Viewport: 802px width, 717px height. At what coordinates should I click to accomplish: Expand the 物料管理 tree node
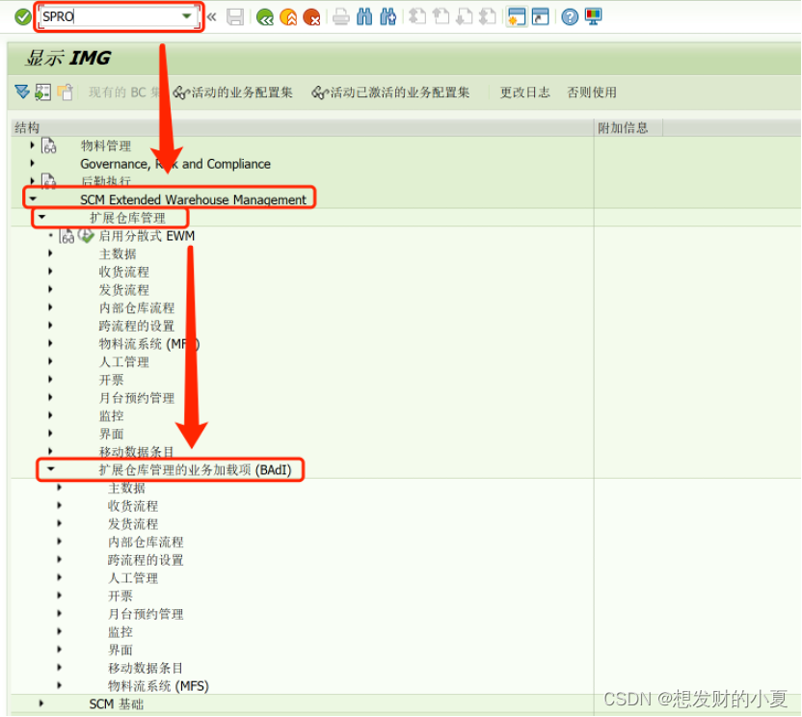[32, 146]
